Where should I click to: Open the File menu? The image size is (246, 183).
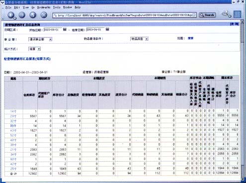(8, 7)
